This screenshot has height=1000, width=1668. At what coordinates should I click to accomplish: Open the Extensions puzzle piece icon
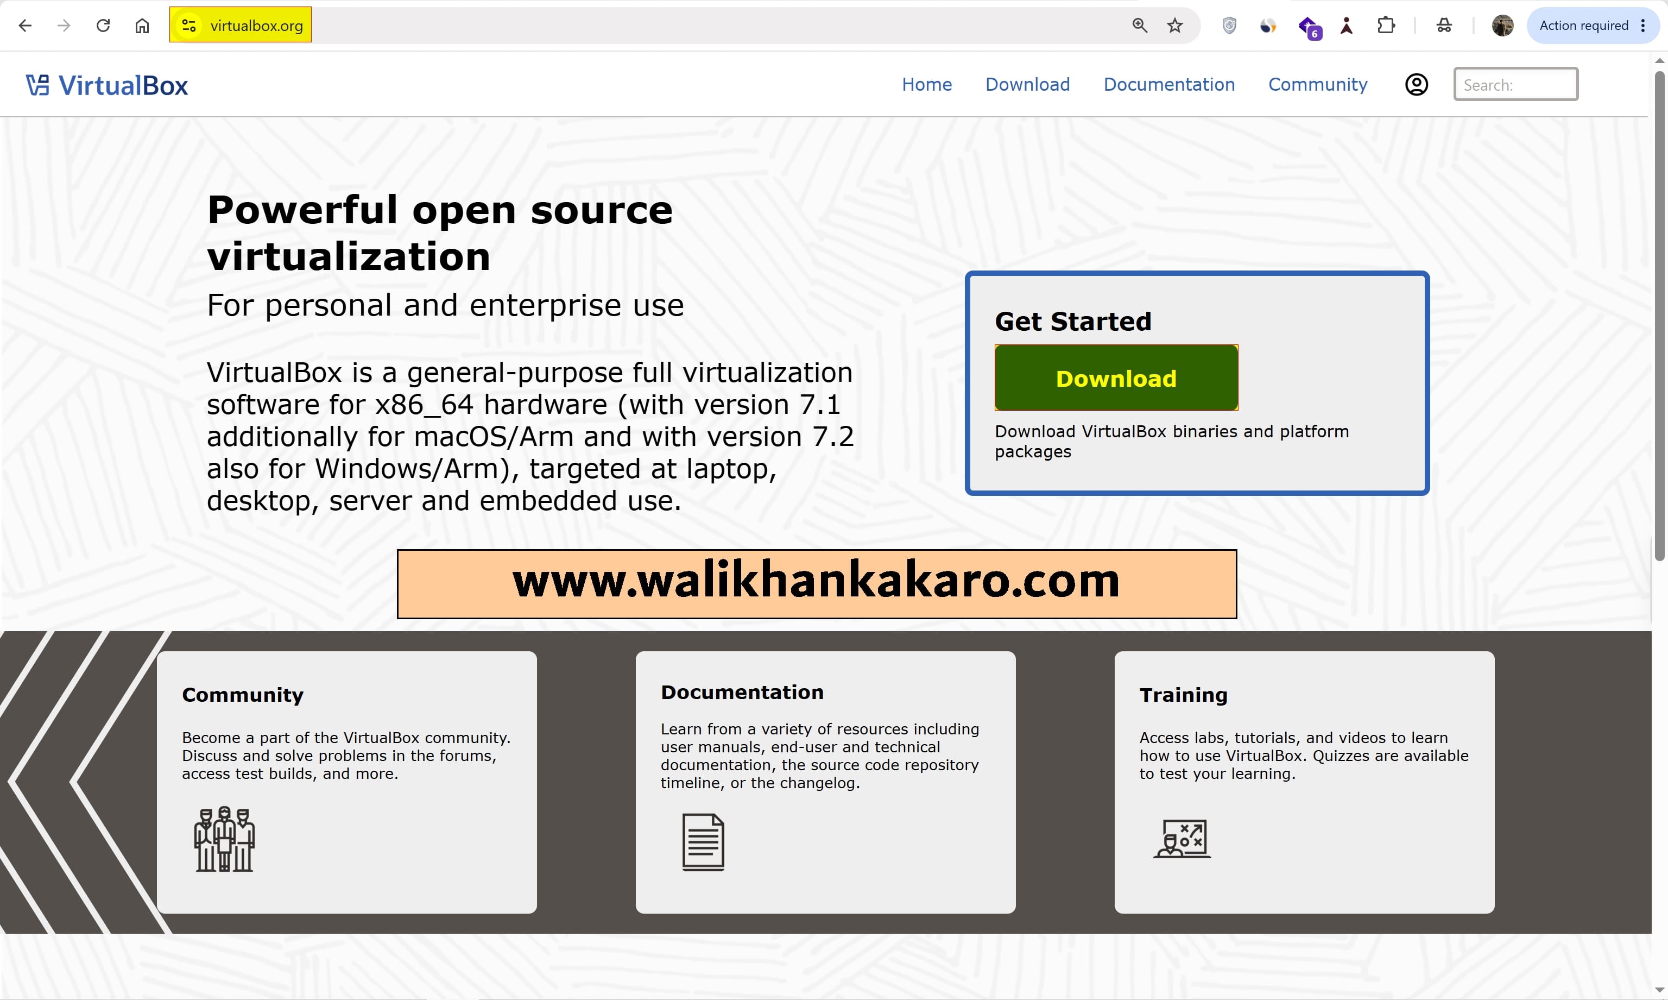[1386, 26]
